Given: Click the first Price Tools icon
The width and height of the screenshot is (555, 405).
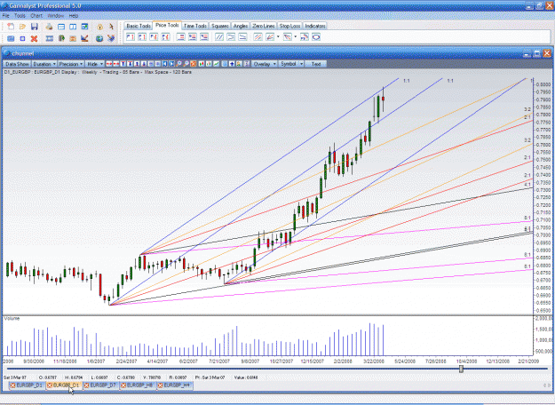Looking at the screenshot, I should 131,36.
